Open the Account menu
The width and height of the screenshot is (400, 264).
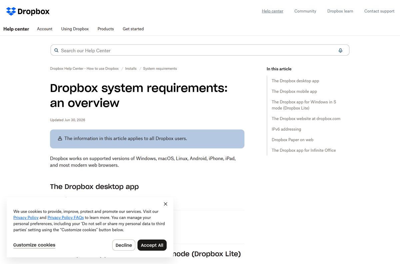tap(45, 29)
